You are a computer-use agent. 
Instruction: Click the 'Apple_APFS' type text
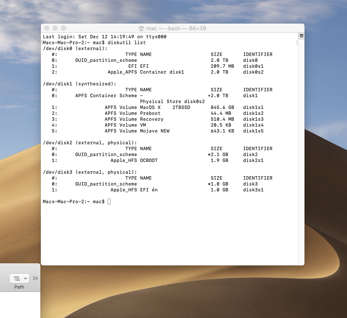pyautogui.click(x=122, y=72)
